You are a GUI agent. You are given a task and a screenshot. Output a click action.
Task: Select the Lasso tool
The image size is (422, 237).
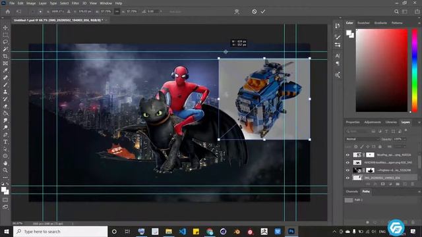(x=5, y=42)
